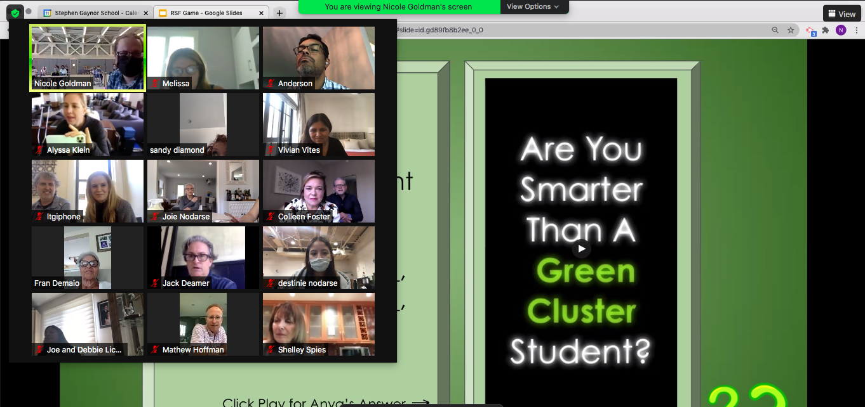865x407 pixels.
Task: Open a new browser tab
Action: pos(279,13)
